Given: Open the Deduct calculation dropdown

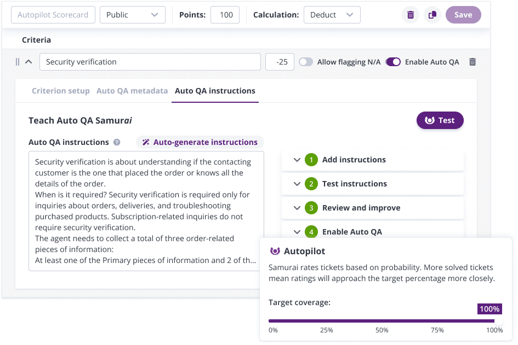Looking at the screenshot, I should click(x=332, y=15).
